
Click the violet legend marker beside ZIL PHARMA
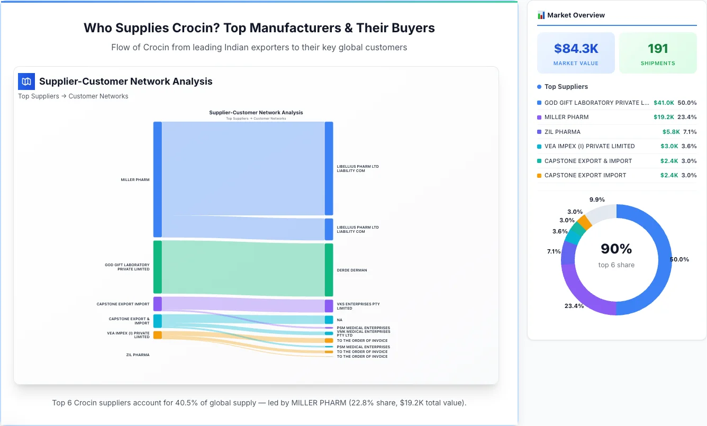538,132
